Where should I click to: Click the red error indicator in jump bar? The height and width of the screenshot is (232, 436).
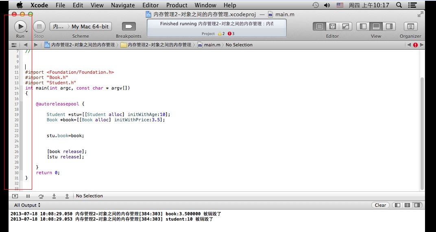[x=415, y=45]
